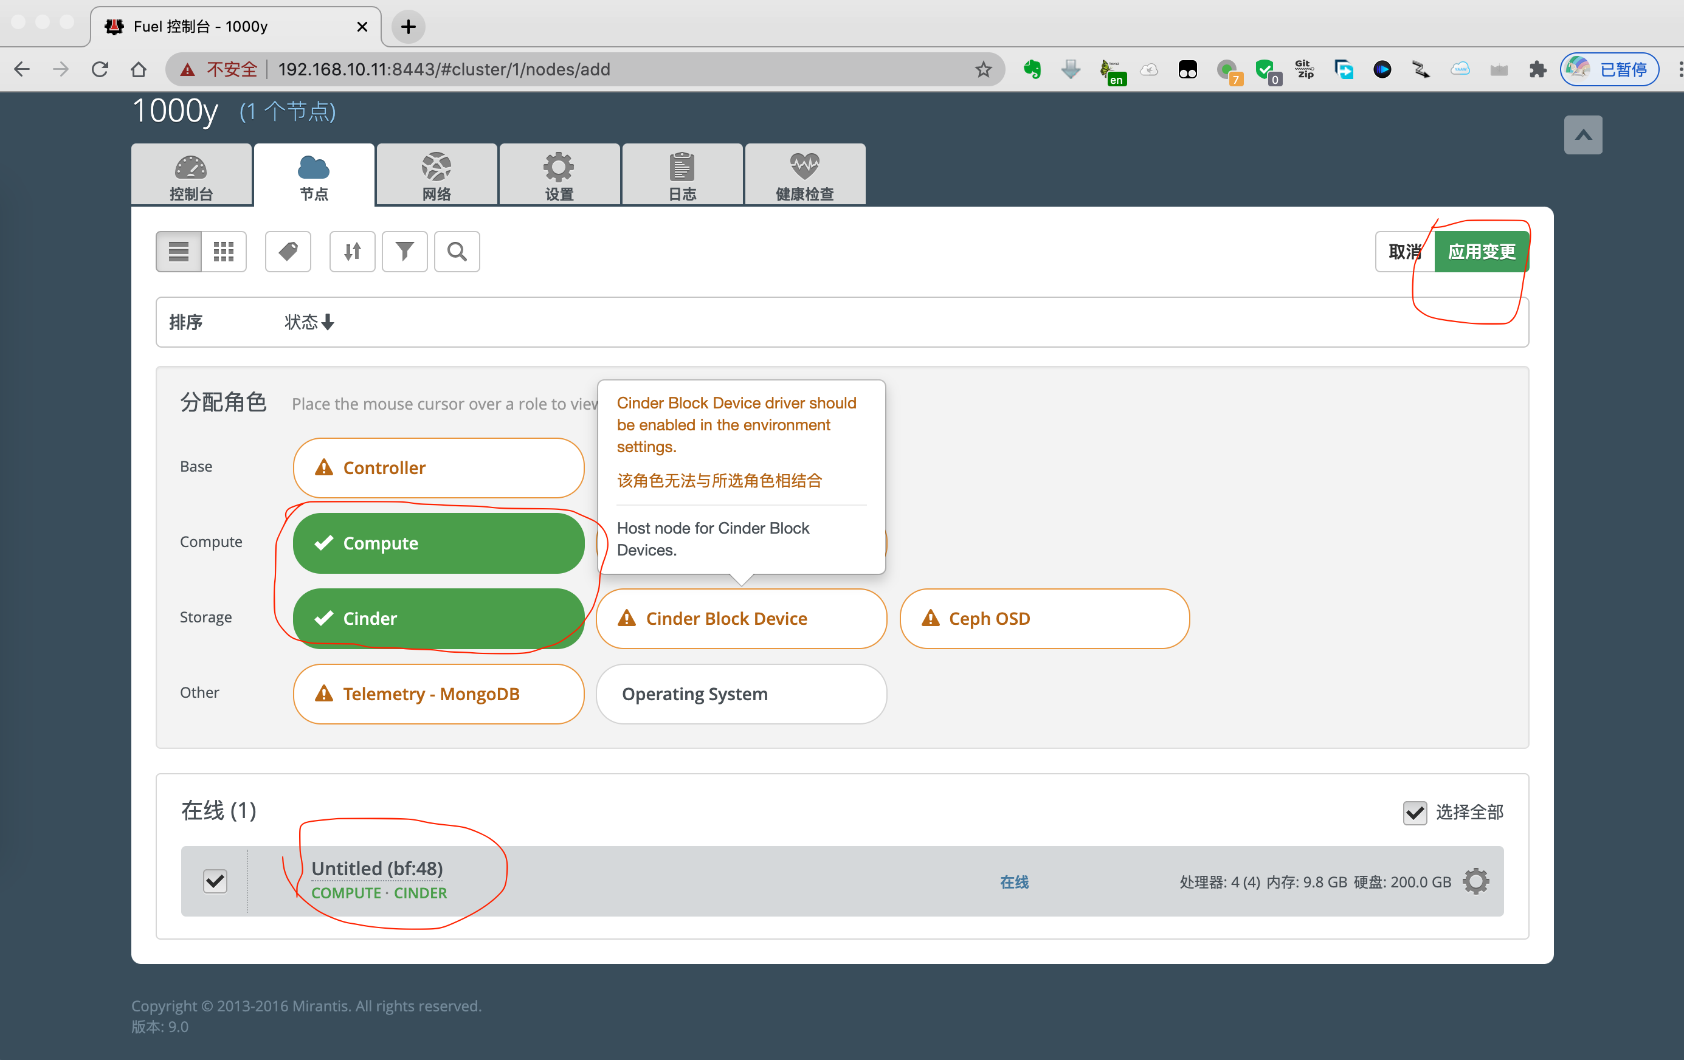Click the (1 个节点) node count text
This screenshot has height=1060, width=1684.
coord(288,111)
